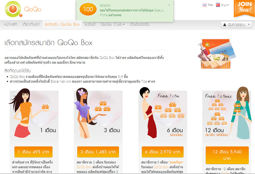Open the หน้าหลัก menu item
This screenshot has width=255, height=174.
click(11, 25)
